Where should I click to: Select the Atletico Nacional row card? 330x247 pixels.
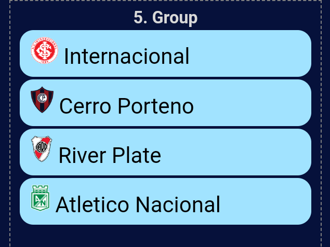point(165,201)
